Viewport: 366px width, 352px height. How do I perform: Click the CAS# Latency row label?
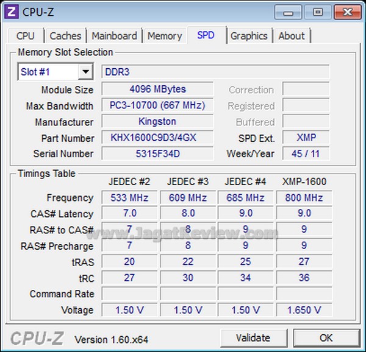click(62, 214)
